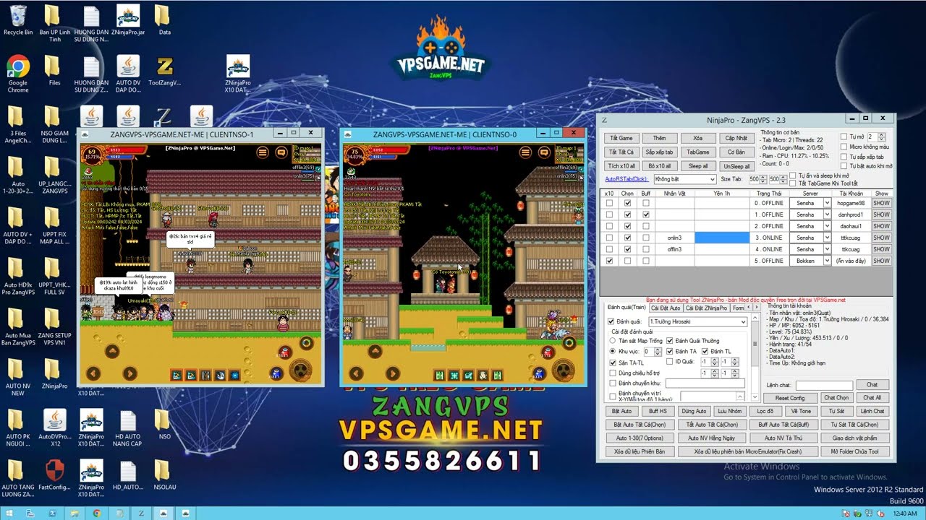Open chat bubble icon in CLIENTNSO-1 window

281,152
